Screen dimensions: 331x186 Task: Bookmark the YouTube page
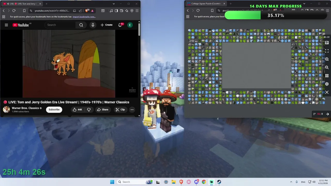(24, 11)
